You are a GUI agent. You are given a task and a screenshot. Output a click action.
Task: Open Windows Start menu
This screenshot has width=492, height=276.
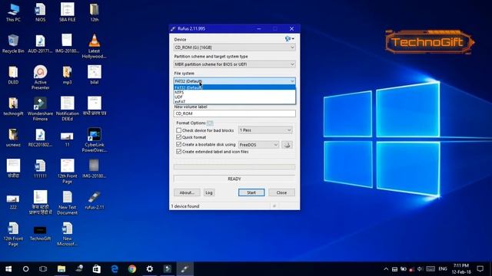pos(8,269)
